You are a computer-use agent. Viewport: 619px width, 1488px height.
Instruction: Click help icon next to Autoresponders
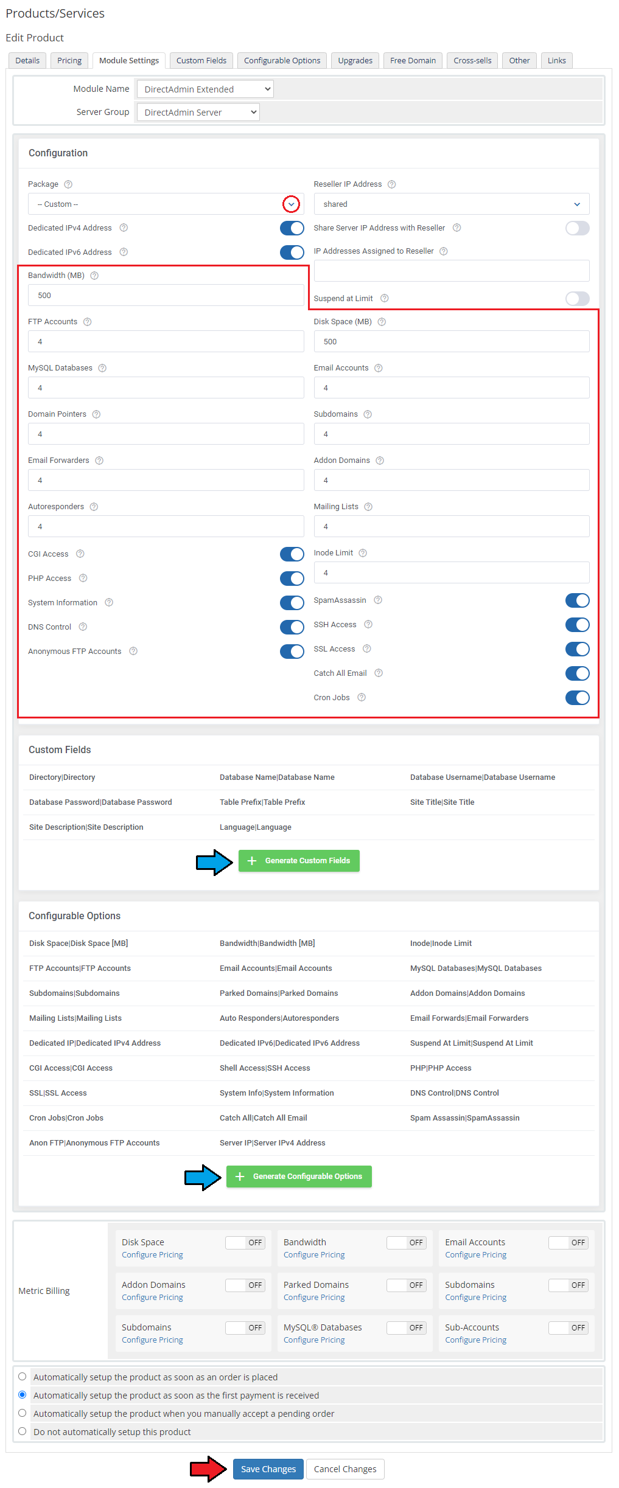94,507
